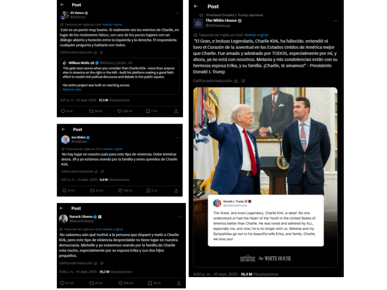Like the Barack Obama post
The width and height of the screenshot is (387, 290).
[x=121, y=283]
